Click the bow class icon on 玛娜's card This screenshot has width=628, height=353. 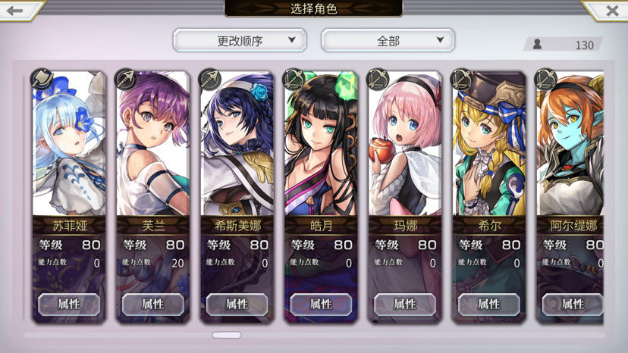tap(378, 80)
